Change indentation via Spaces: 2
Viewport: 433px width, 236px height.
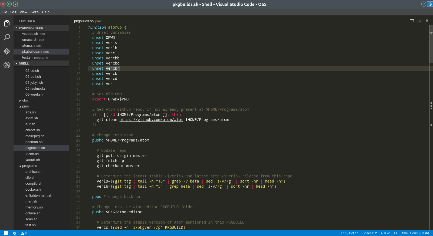369,233
